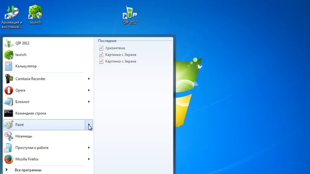
Task: Expand Opera jump list arrow
Action: click(89, 90)
